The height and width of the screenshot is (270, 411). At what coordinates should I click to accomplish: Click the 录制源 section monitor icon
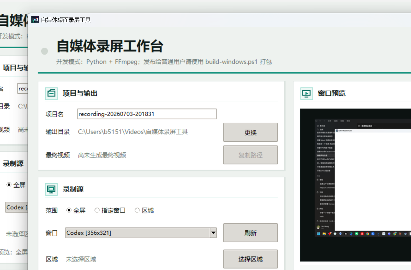click(x=51, y=189)
